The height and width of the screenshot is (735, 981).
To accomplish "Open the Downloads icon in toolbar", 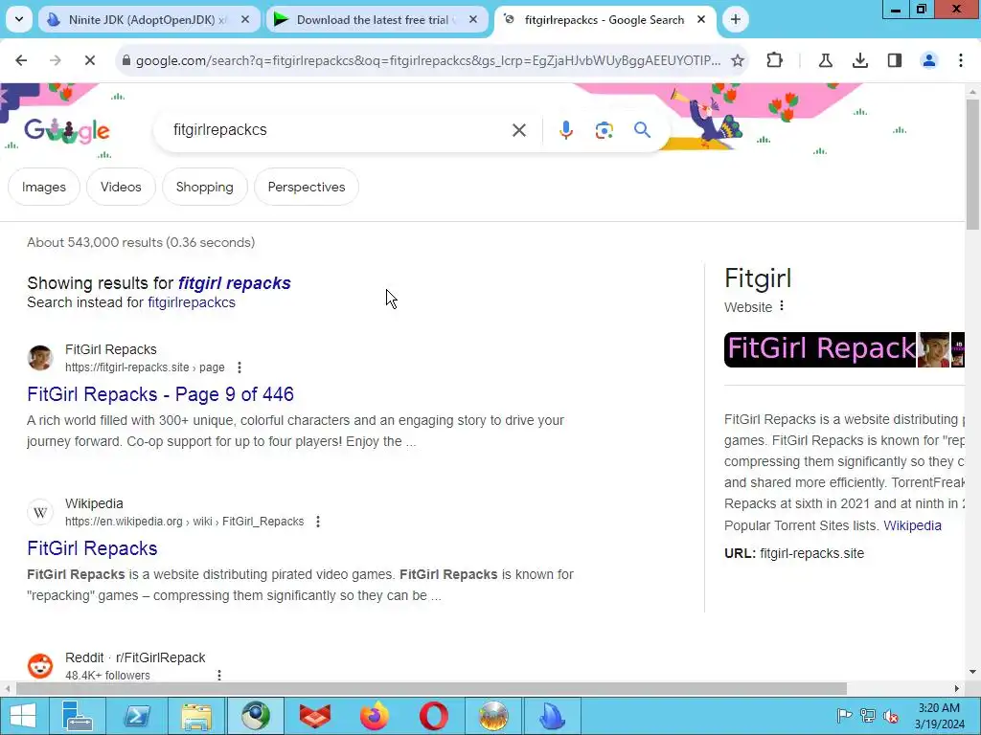I will [x=860, y=60].
